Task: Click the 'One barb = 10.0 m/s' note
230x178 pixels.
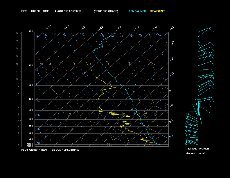Action: coord(198,153)
